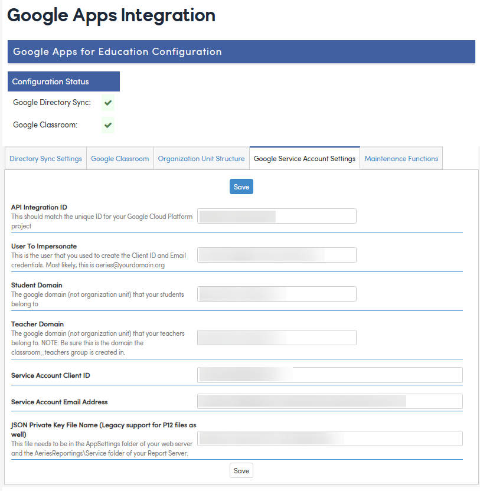Select the Google Service Account Settings tab
The width and height of the screenshot is (480, 491).
(x=305, y=158)
